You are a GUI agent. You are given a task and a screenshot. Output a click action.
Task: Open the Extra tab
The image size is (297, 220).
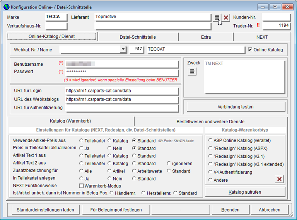206,37
